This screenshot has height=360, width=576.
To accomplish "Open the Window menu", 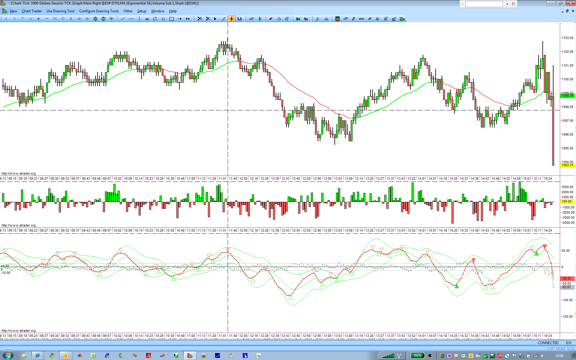I will (158, 11).
